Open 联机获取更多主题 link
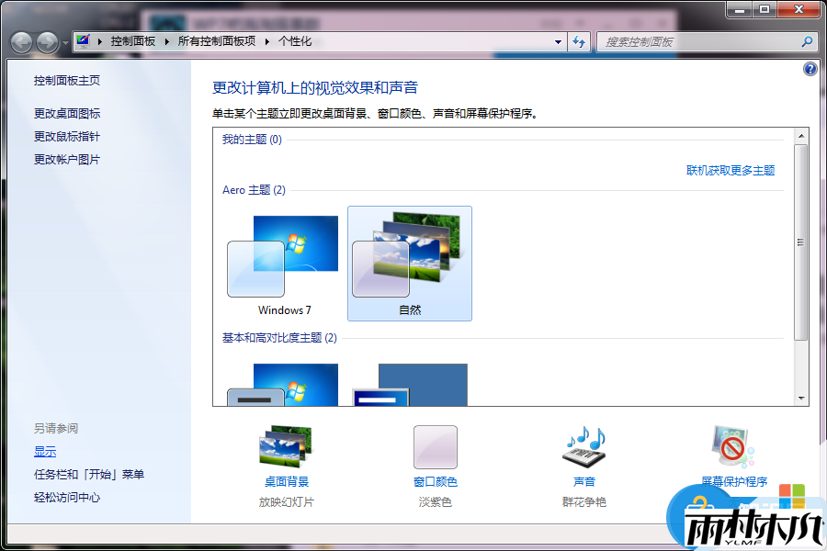 tap(731, 171)
